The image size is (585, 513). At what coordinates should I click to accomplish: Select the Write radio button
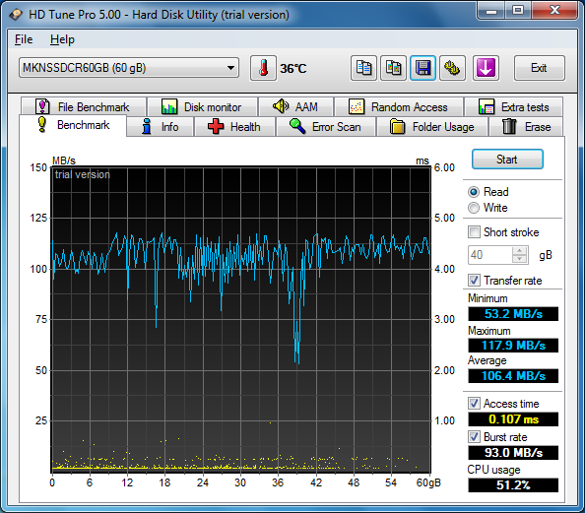coord(474,208)
